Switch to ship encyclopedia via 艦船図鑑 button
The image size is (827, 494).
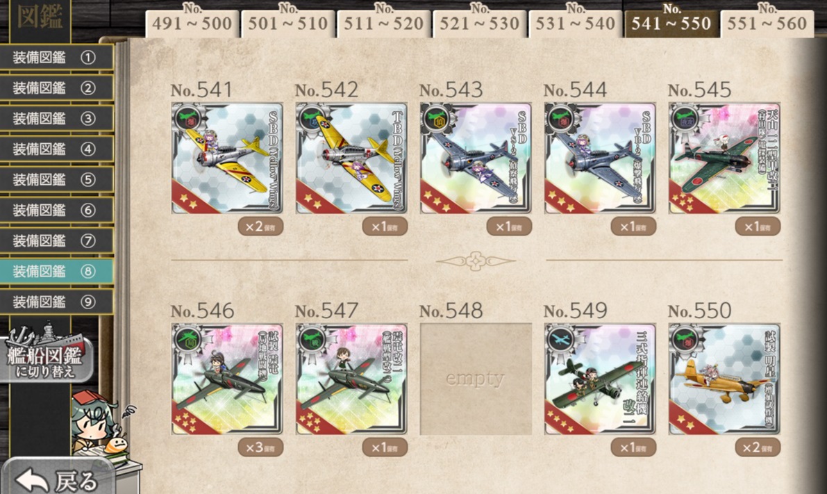tap(47, 354)
